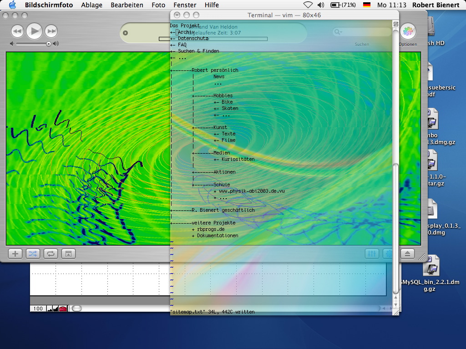Viewport: 466px width, 349px height.
Task: Click 'Datenschutz' line in vim
Action: pyautogui.click(x=193, y=38)
